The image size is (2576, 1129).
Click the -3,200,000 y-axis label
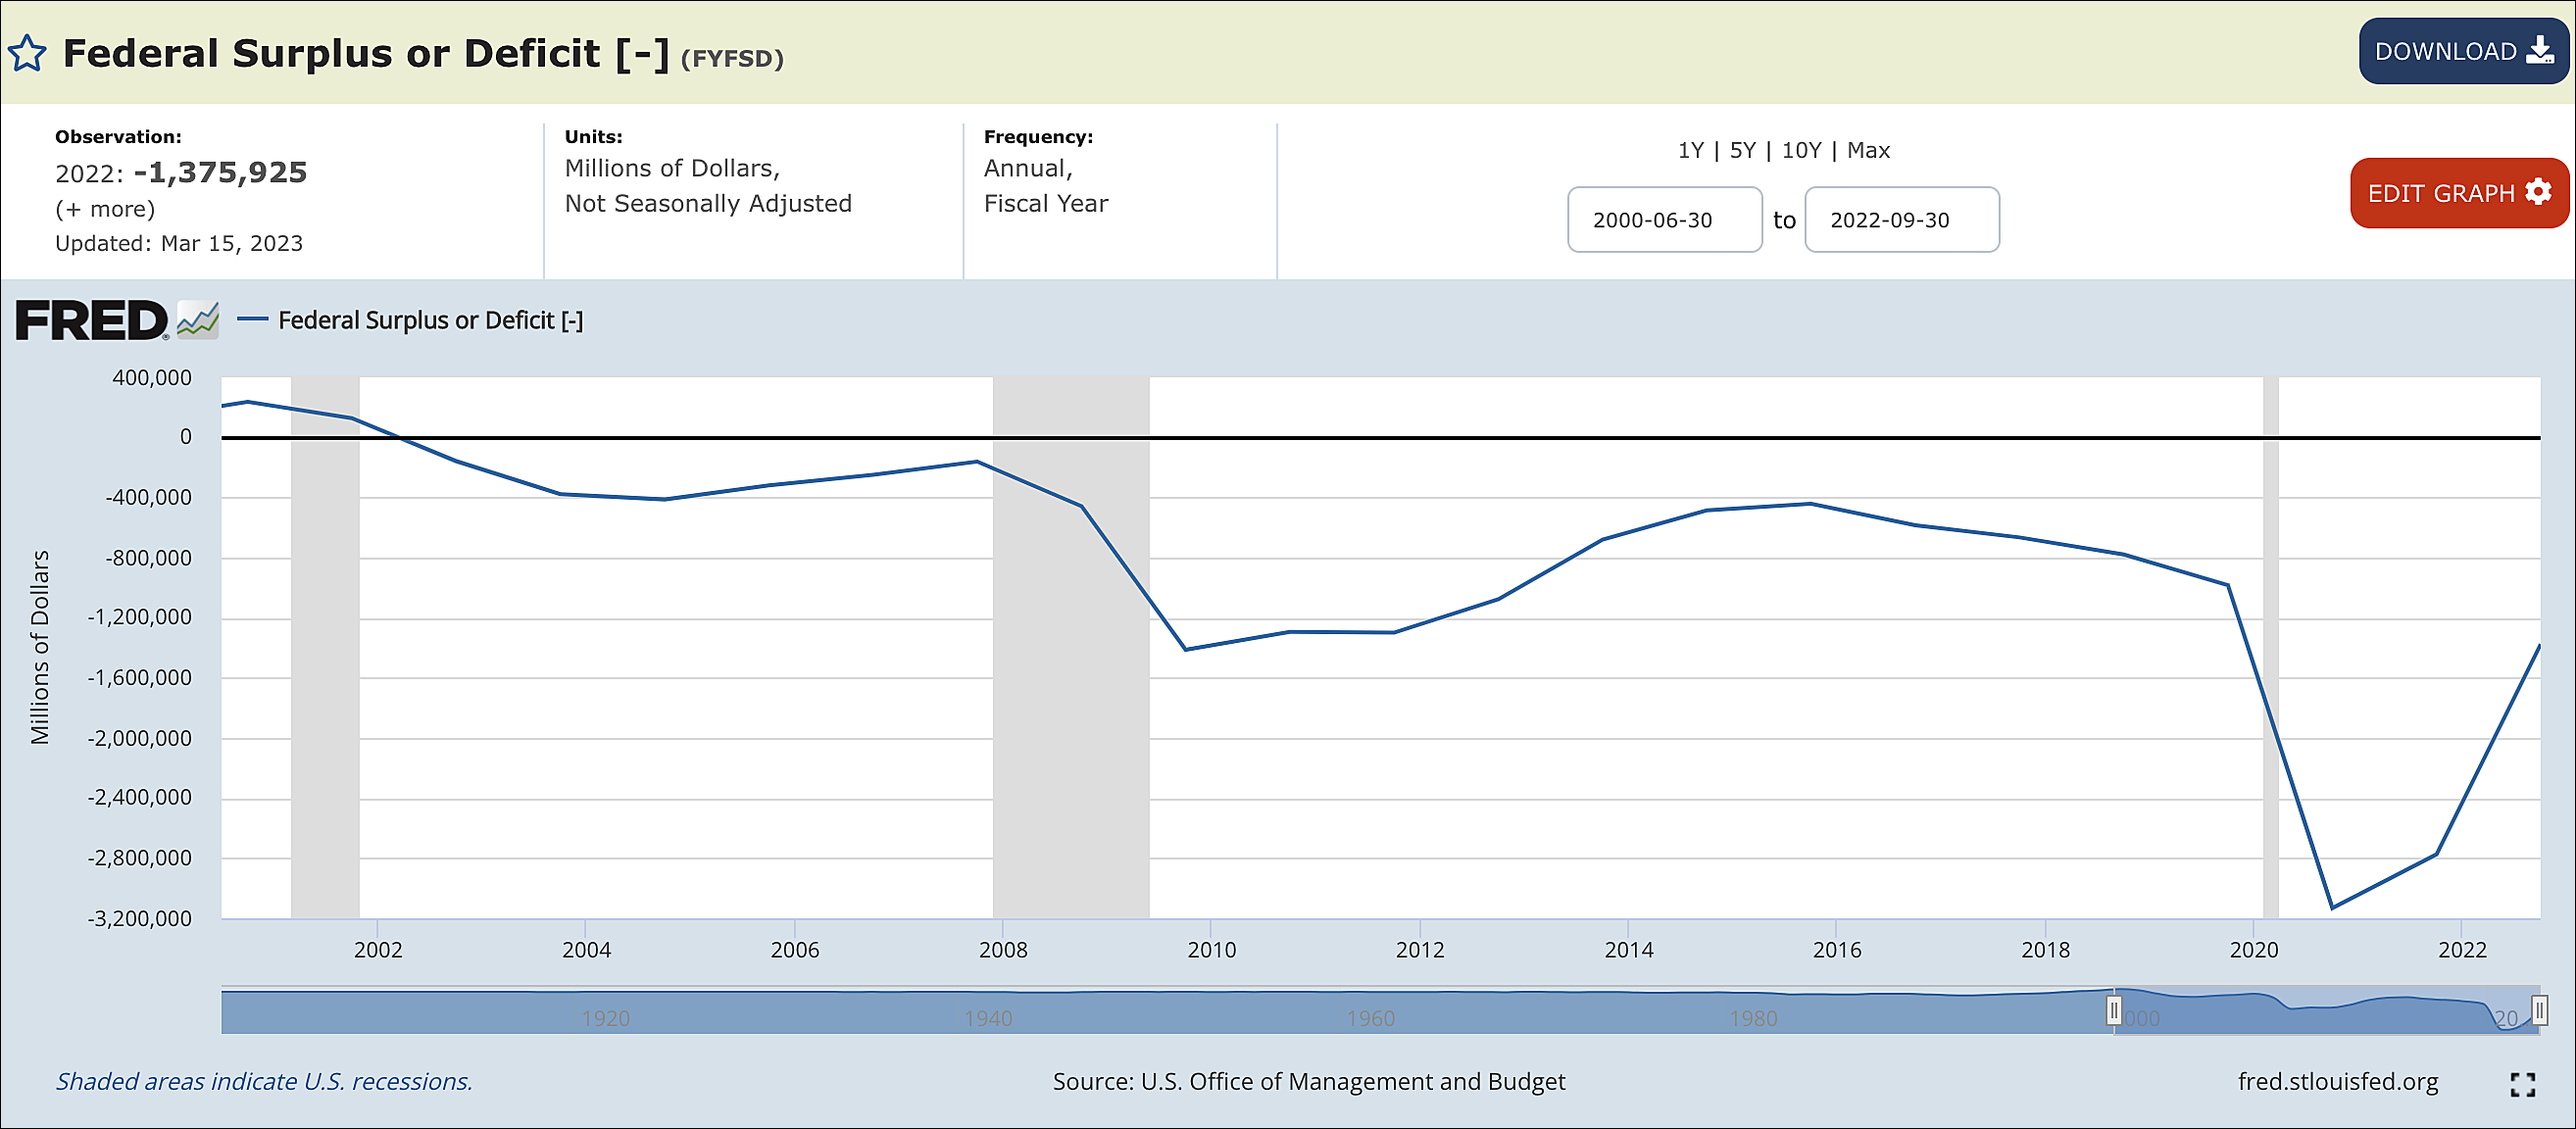point(139,919)
